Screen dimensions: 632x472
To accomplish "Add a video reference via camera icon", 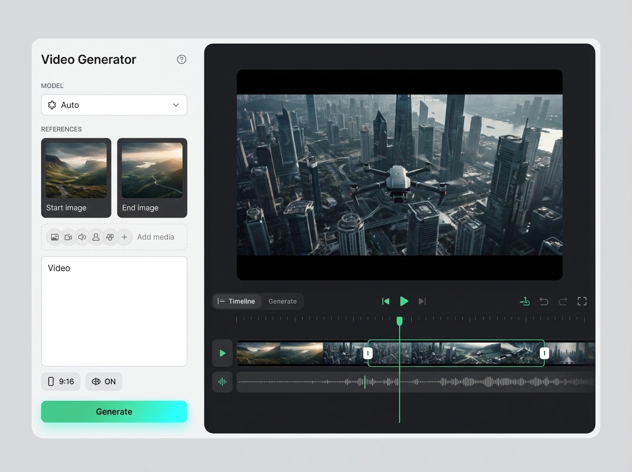I will (x=68, y=237).
